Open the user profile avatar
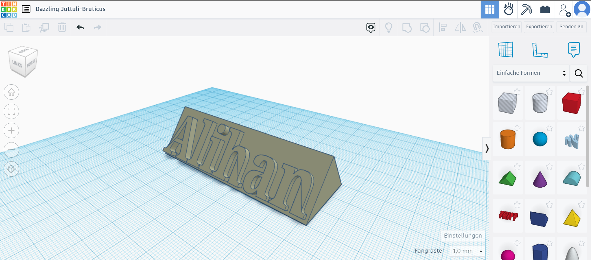 pos(582,9)
